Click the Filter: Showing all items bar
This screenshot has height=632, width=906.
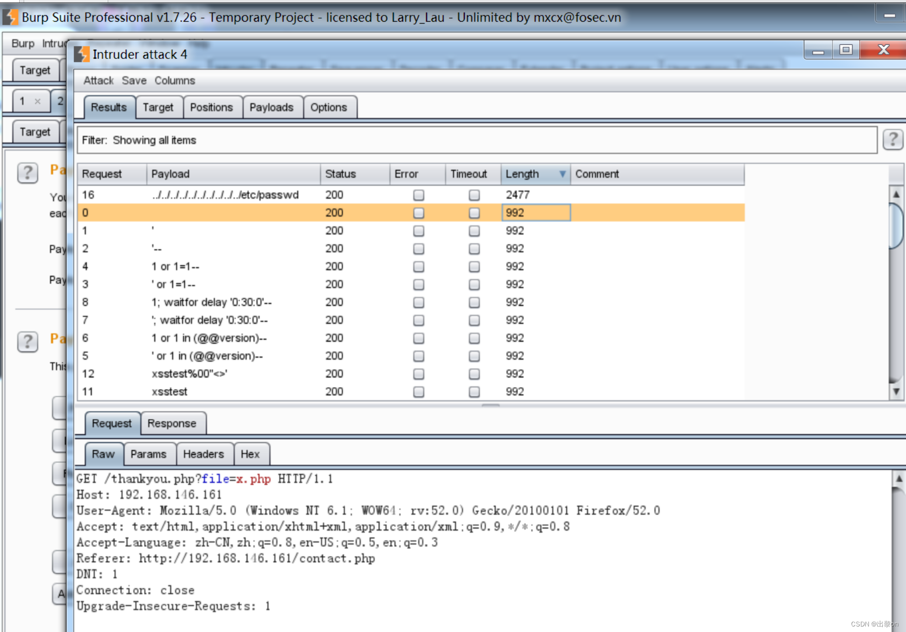(x=477, y=140)
